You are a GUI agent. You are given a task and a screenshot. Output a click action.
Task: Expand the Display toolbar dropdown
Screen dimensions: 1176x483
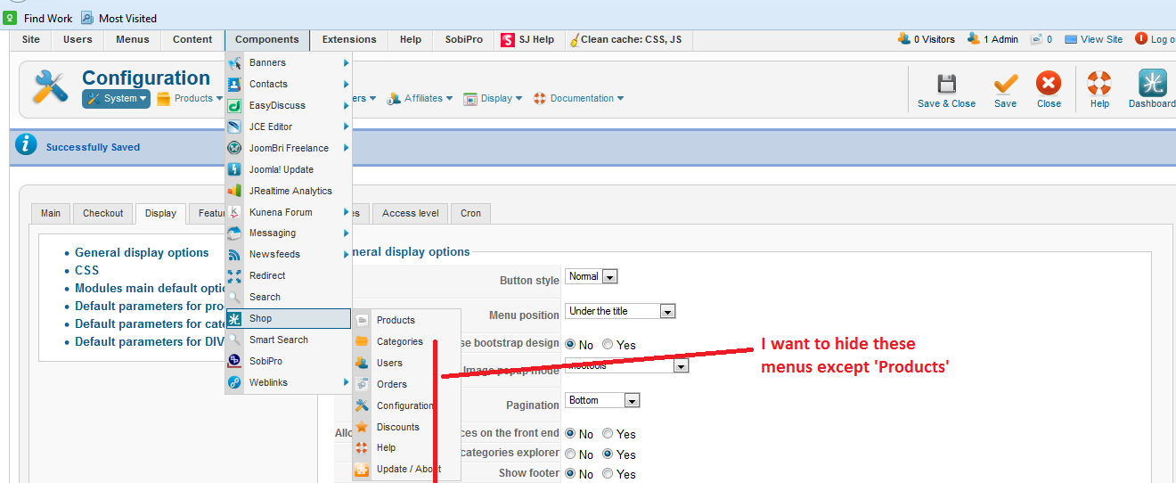coord(494,99)
